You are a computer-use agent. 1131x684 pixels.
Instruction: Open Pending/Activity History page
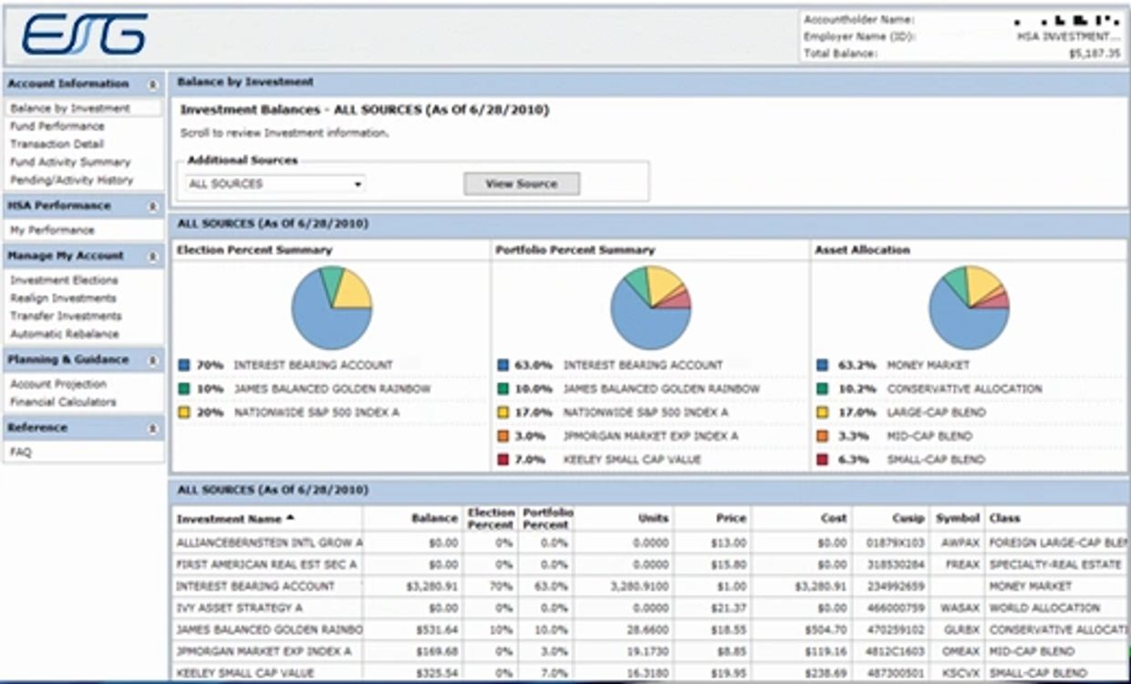point(71,181)
